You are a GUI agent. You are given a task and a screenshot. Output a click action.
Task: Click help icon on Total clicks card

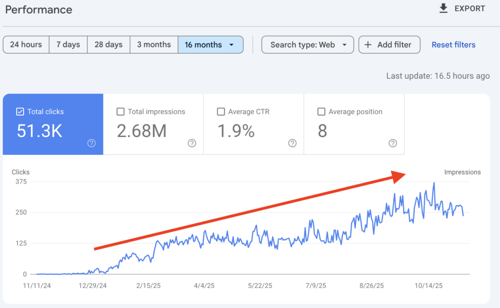91,143
